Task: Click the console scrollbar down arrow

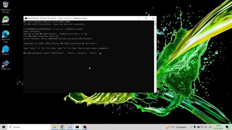Action: [x=155, y=91]
